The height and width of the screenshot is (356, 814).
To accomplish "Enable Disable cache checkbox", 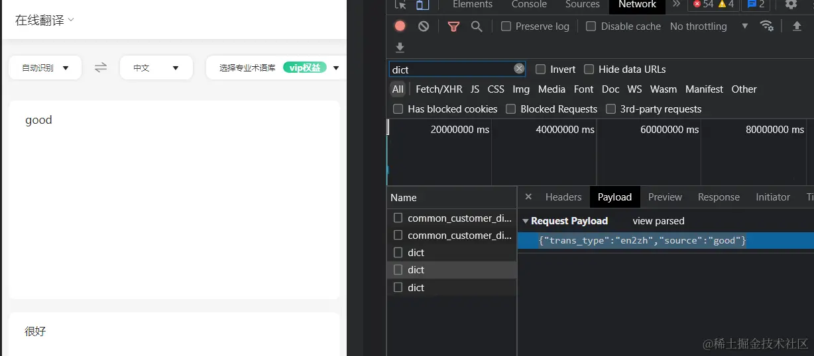I will point(591,26).
